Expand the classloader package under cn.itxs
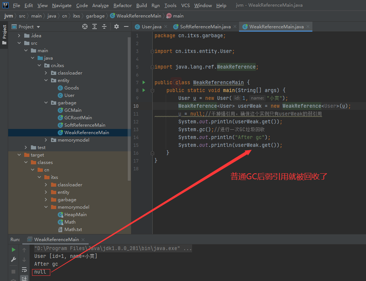366x281 pixels. pyautogui.click(x=46, y=73)
